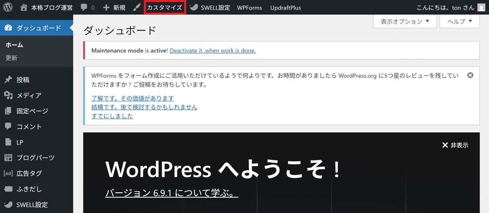This screenshot has width=489, height=213.
Task: Open the メディア library icon in sidebar
Action: 8,96
